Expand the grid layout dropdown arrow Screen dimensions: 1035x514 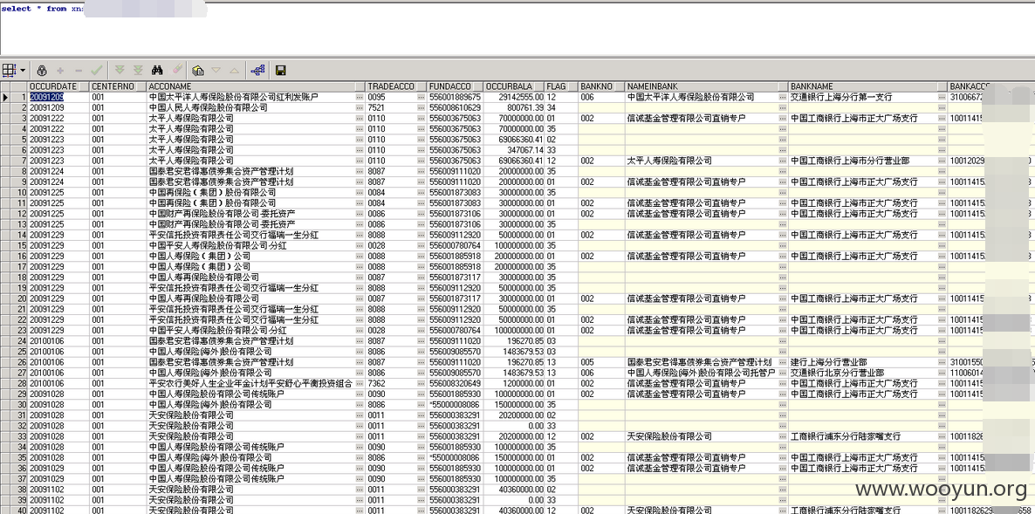(23, 70)
